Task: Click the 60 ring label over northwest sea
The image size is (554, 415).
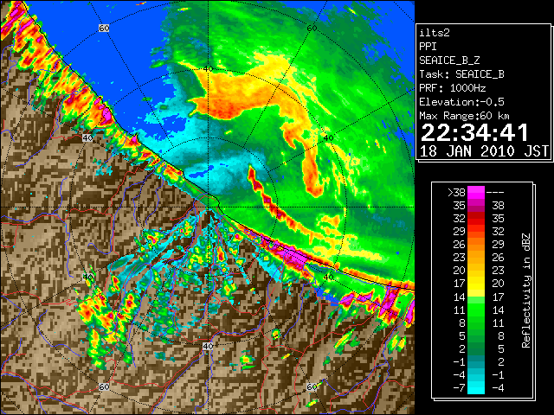Action: tap(104, 28)
